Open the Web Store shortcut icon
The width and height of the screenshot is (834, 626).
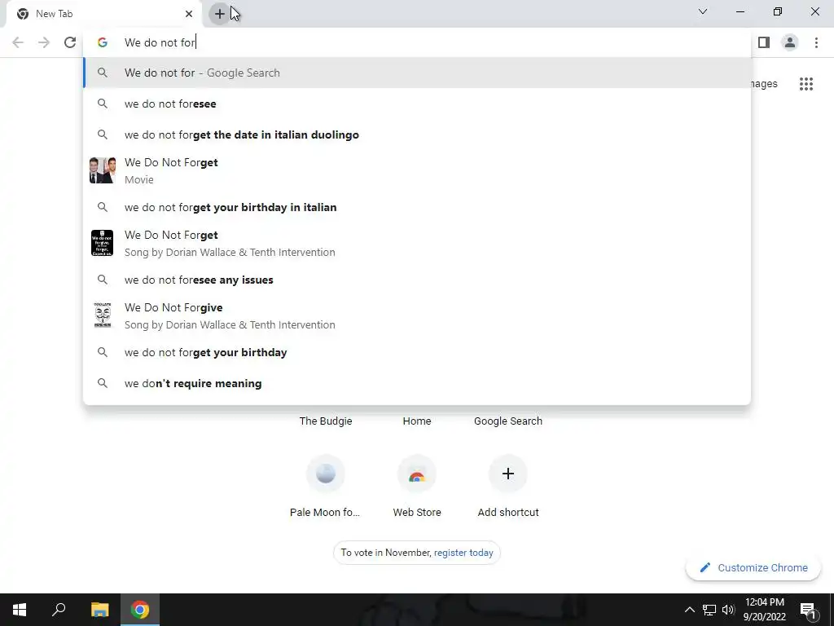[x=417, y=474]
